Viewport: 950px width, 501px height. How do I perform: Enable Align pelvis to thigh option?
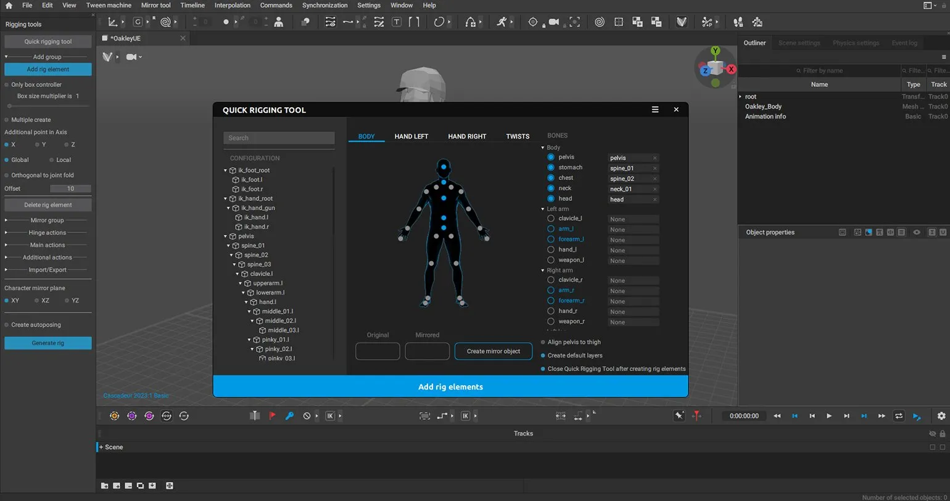[x=543, y=343]
